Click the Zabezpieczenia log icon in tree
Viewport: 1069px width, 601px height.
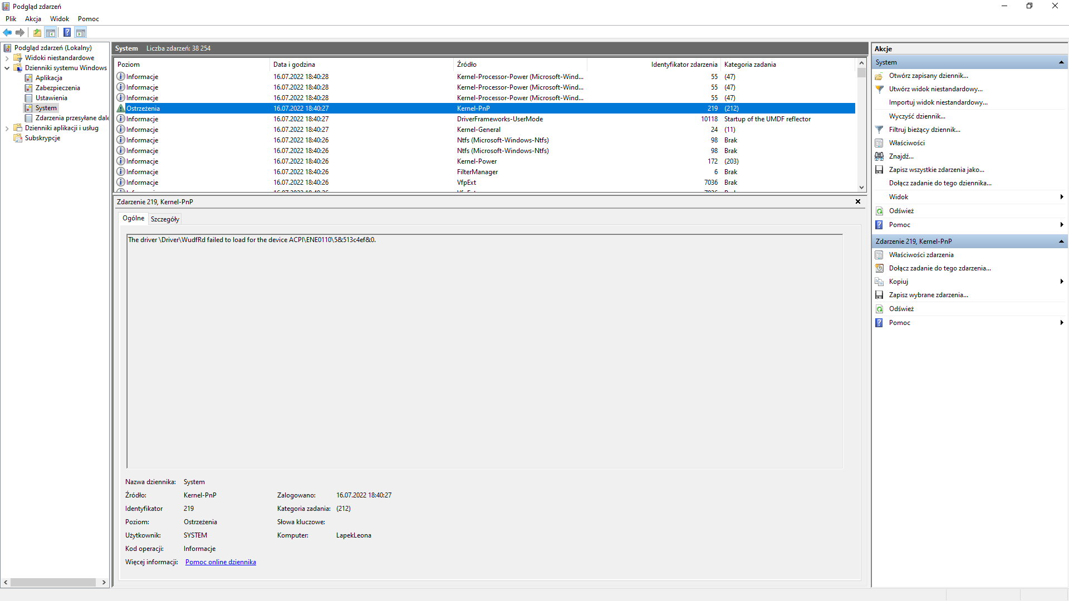tap(29, 88)
